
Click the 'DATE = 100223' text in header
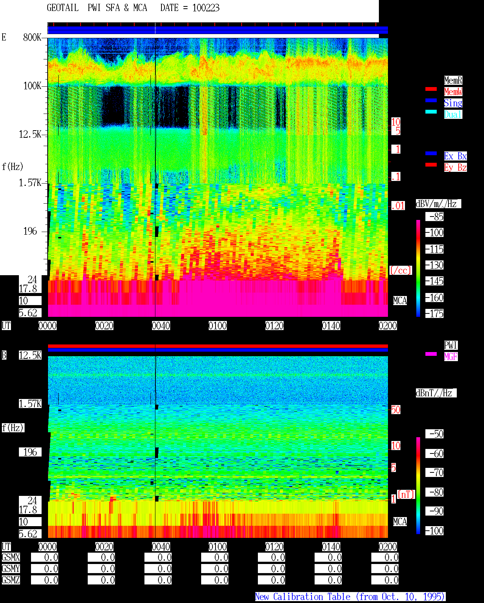pos(190,8)
